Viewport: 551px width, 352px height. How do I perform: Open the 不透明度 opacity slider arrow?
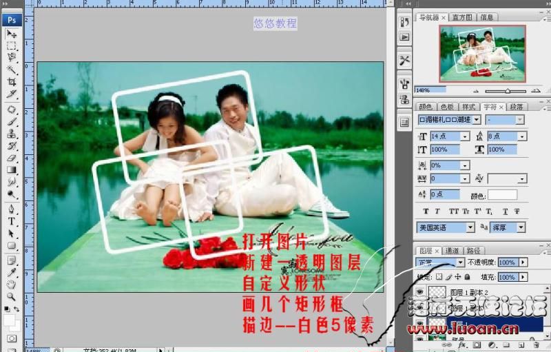coord(523,262)
